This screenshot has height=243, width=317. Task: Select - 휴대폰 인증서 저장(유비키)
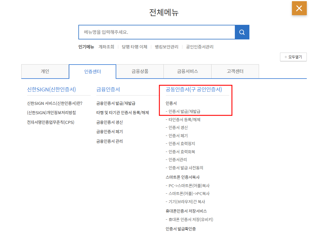coord(189,220)
